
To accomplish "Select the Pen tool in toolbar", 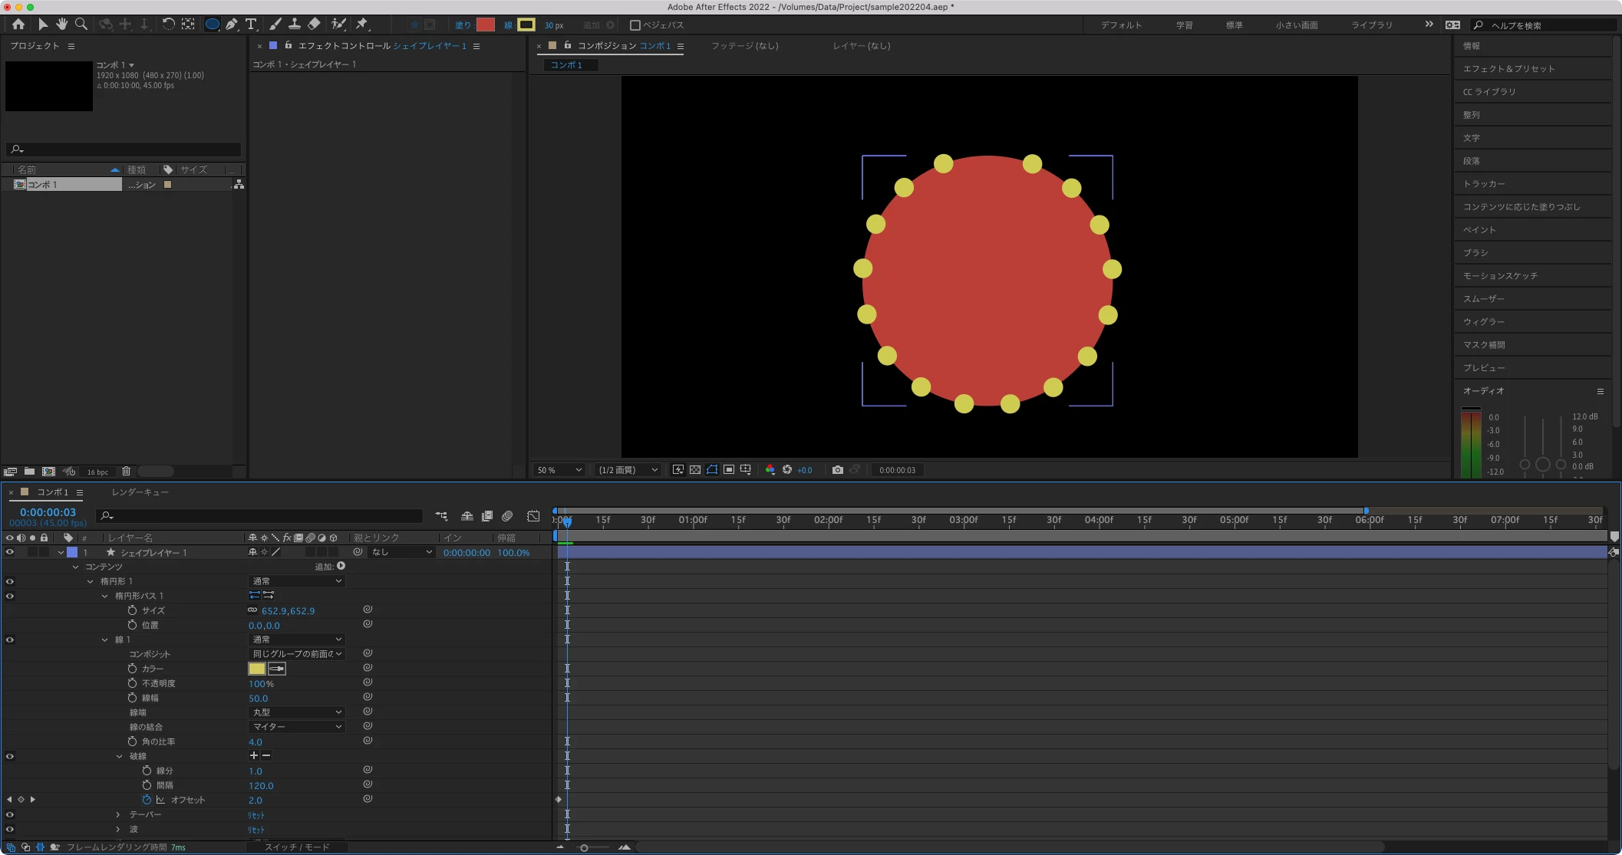I will pyautogui.click(x=231, y=25).
